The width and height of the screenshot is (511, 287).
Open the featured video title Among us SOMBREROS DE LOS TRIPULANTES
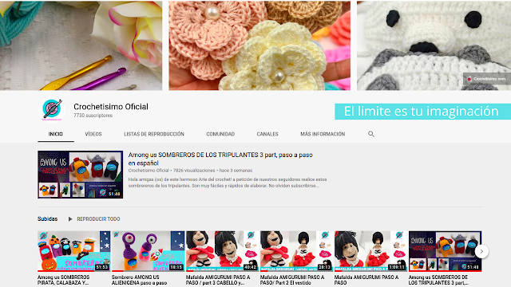(220, 159)
